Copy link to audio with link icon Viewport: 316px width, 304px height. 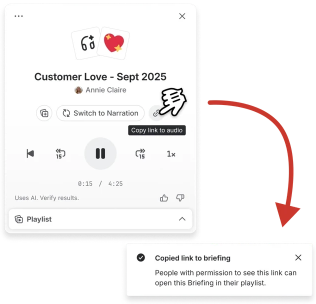[156, 113]
